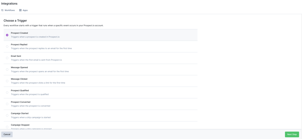Click 'Triggers when the prospect replies' description
The image size is (302, 139).
(x=41, y=48)
